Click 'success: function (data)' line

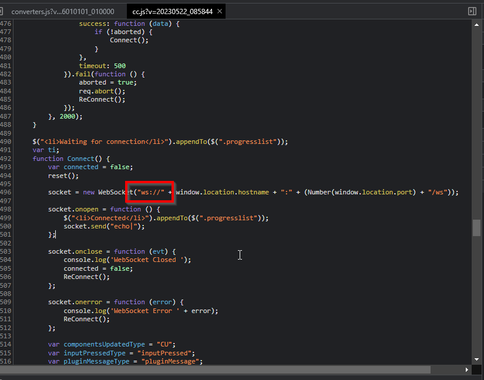(129, 23)
